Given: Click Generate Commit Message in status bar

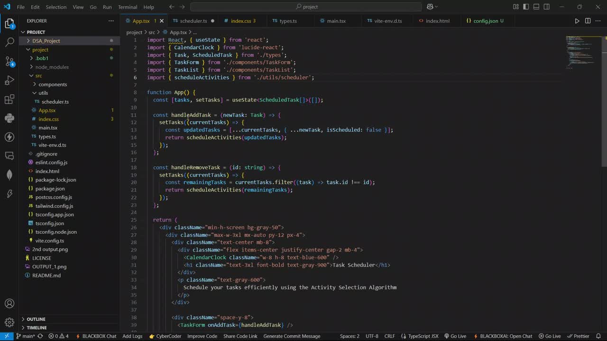Looking at the screenshot, I should tap(292, 336).
